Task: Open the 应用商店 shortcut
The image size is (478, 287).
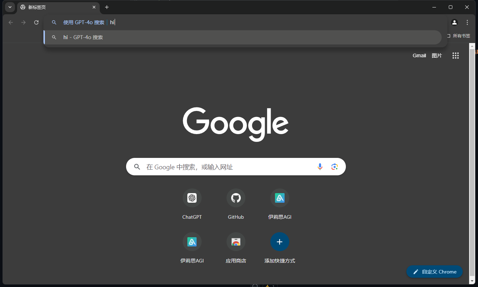Action: [x=236, y=242]
